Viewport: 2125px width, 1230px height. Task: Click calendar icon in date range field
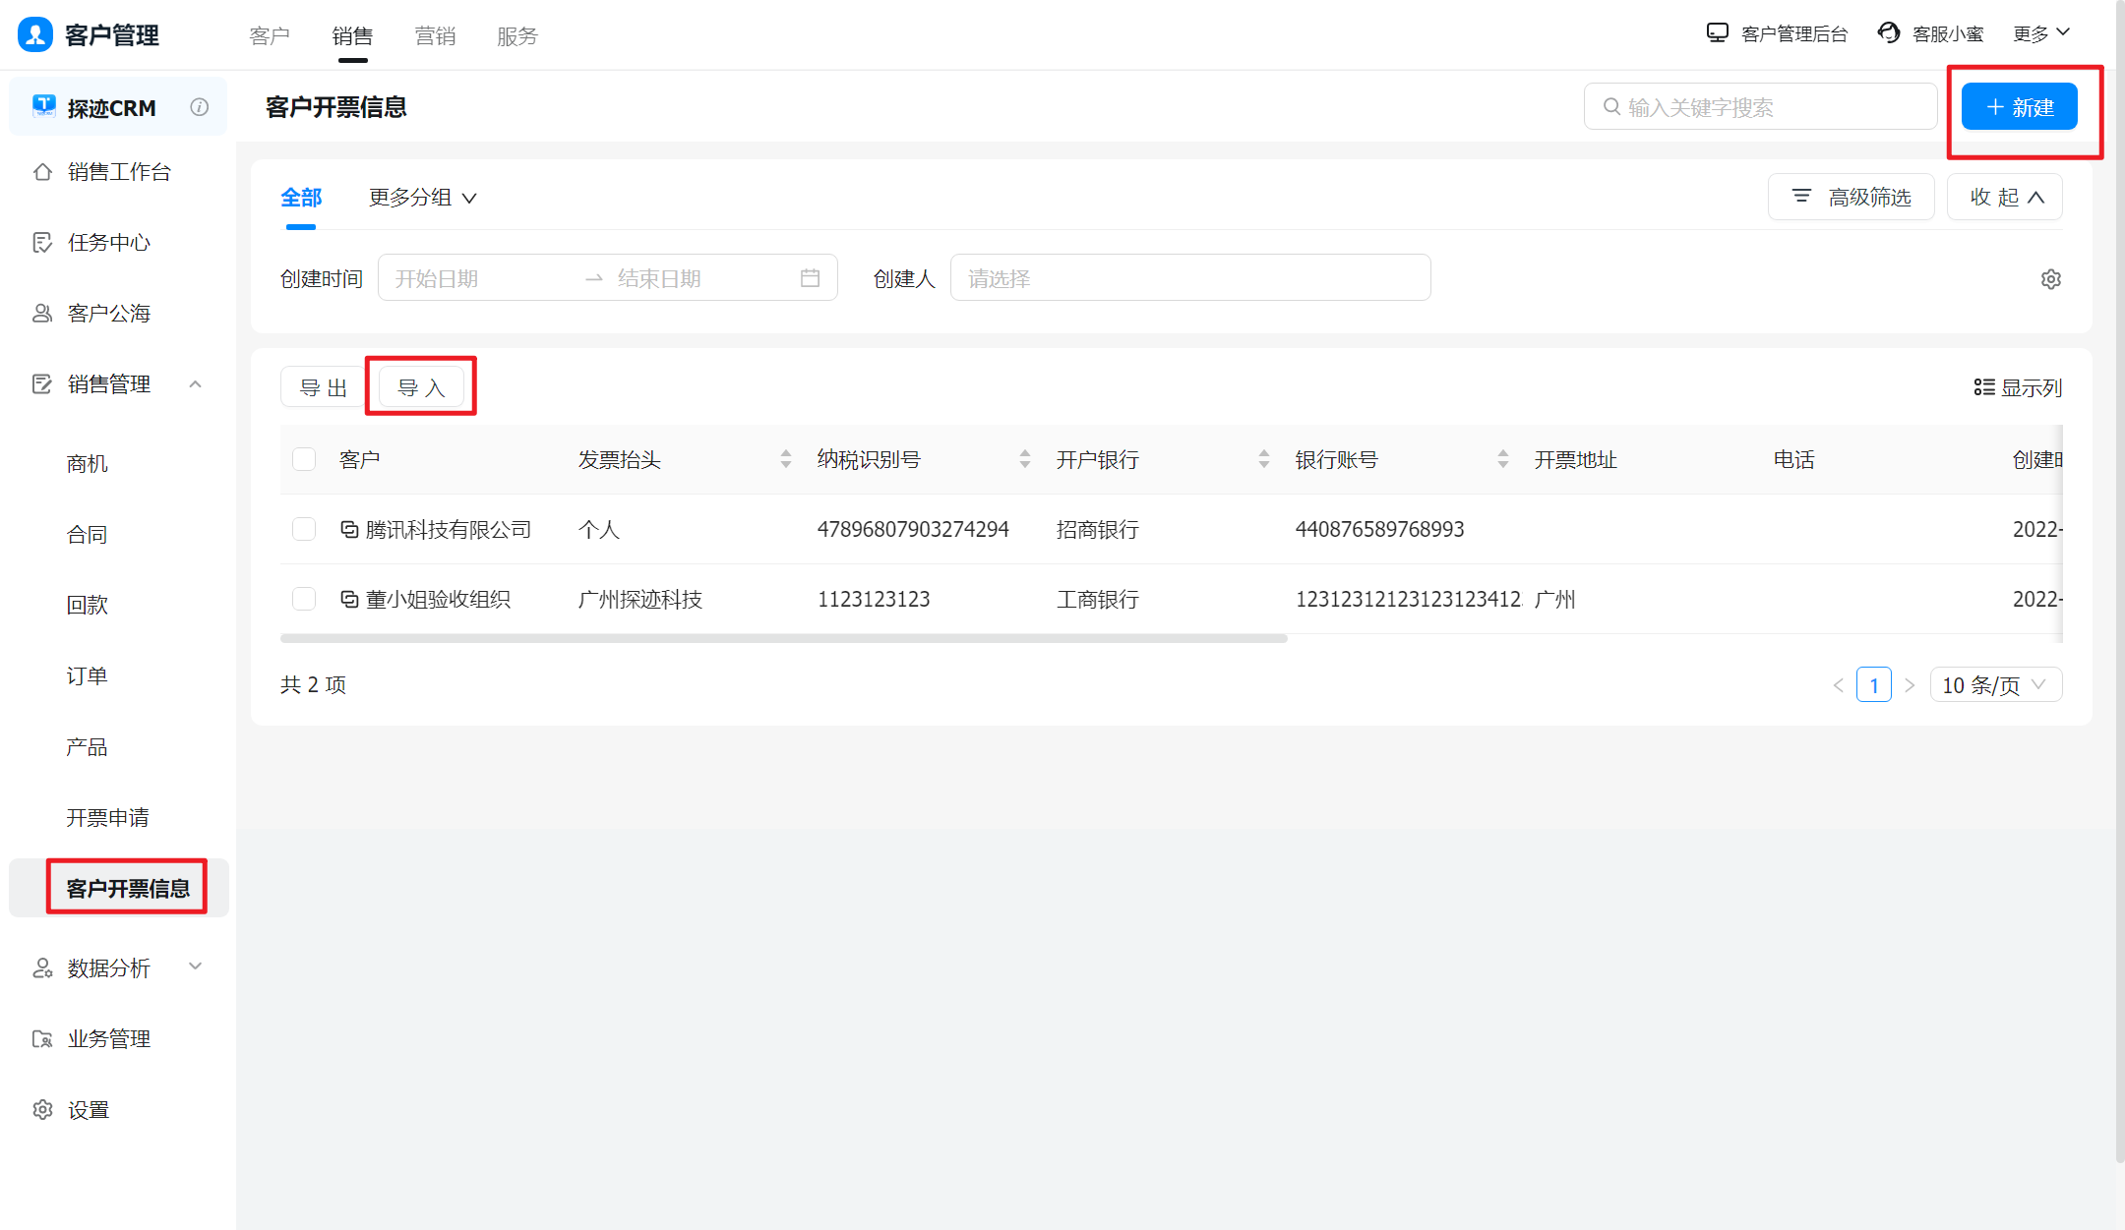810,278
